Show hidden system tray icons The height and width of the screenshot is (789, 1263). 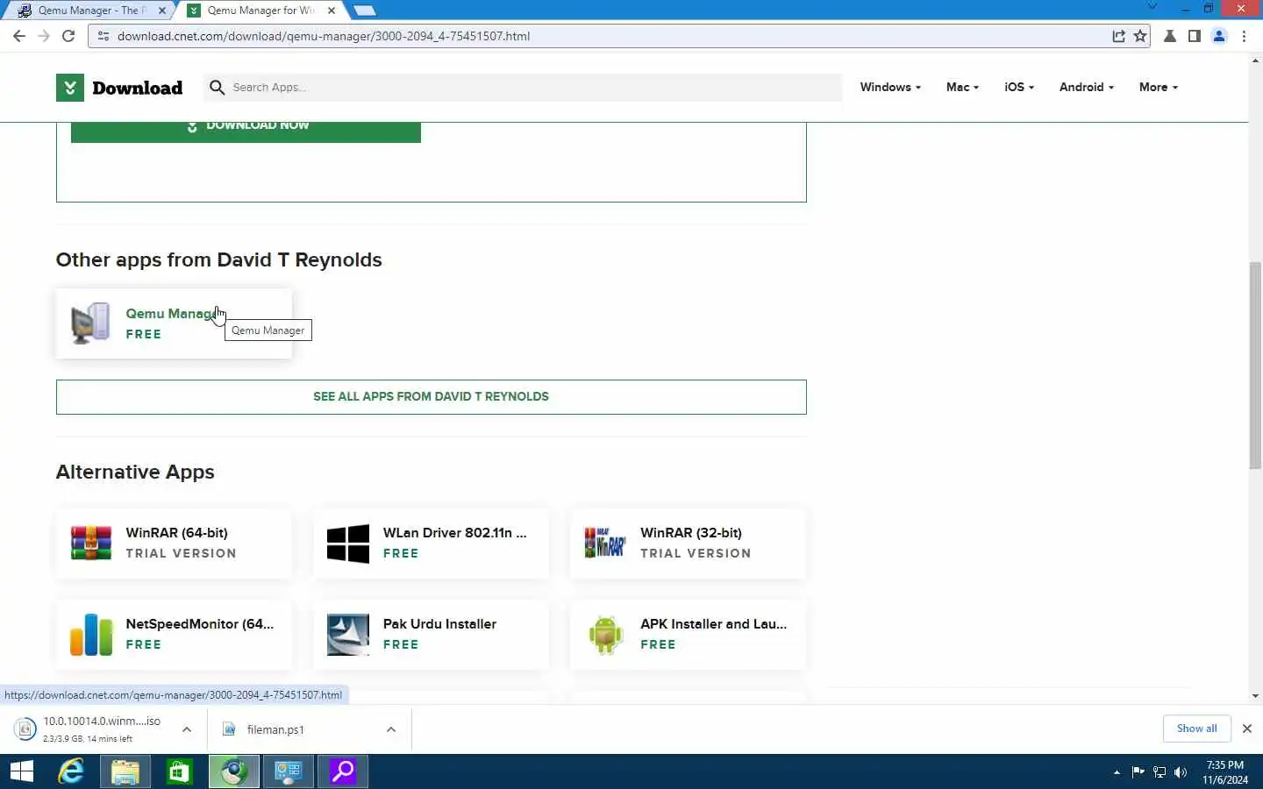point(1117,772)
